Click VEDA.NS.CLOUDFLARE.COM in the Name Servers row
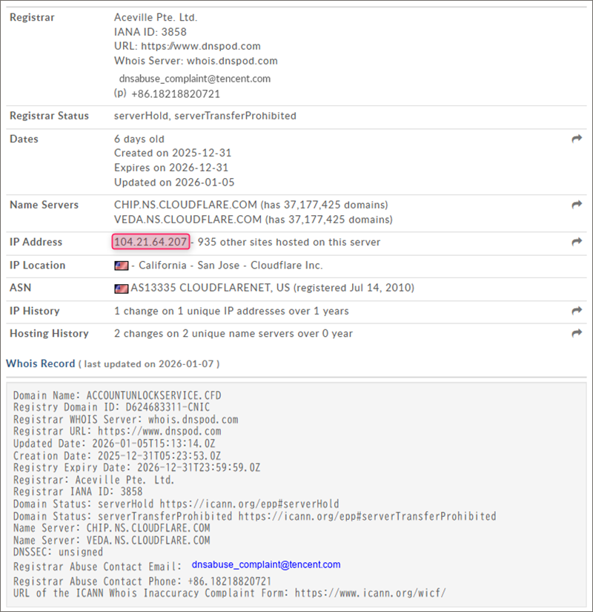The width and height of the screenshot is (593, 612). (x=188, y=220)
